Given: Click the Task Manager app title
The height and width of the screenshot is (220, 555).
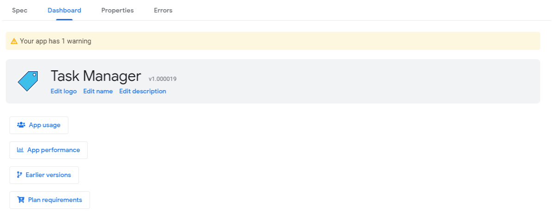Looking at the screenshot, I should pos(96,76).
